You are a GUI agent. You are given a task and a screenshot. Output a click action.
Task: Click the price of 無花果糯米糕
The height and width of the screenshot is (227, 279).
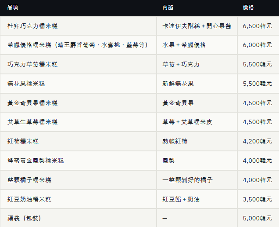pos(258,84)
